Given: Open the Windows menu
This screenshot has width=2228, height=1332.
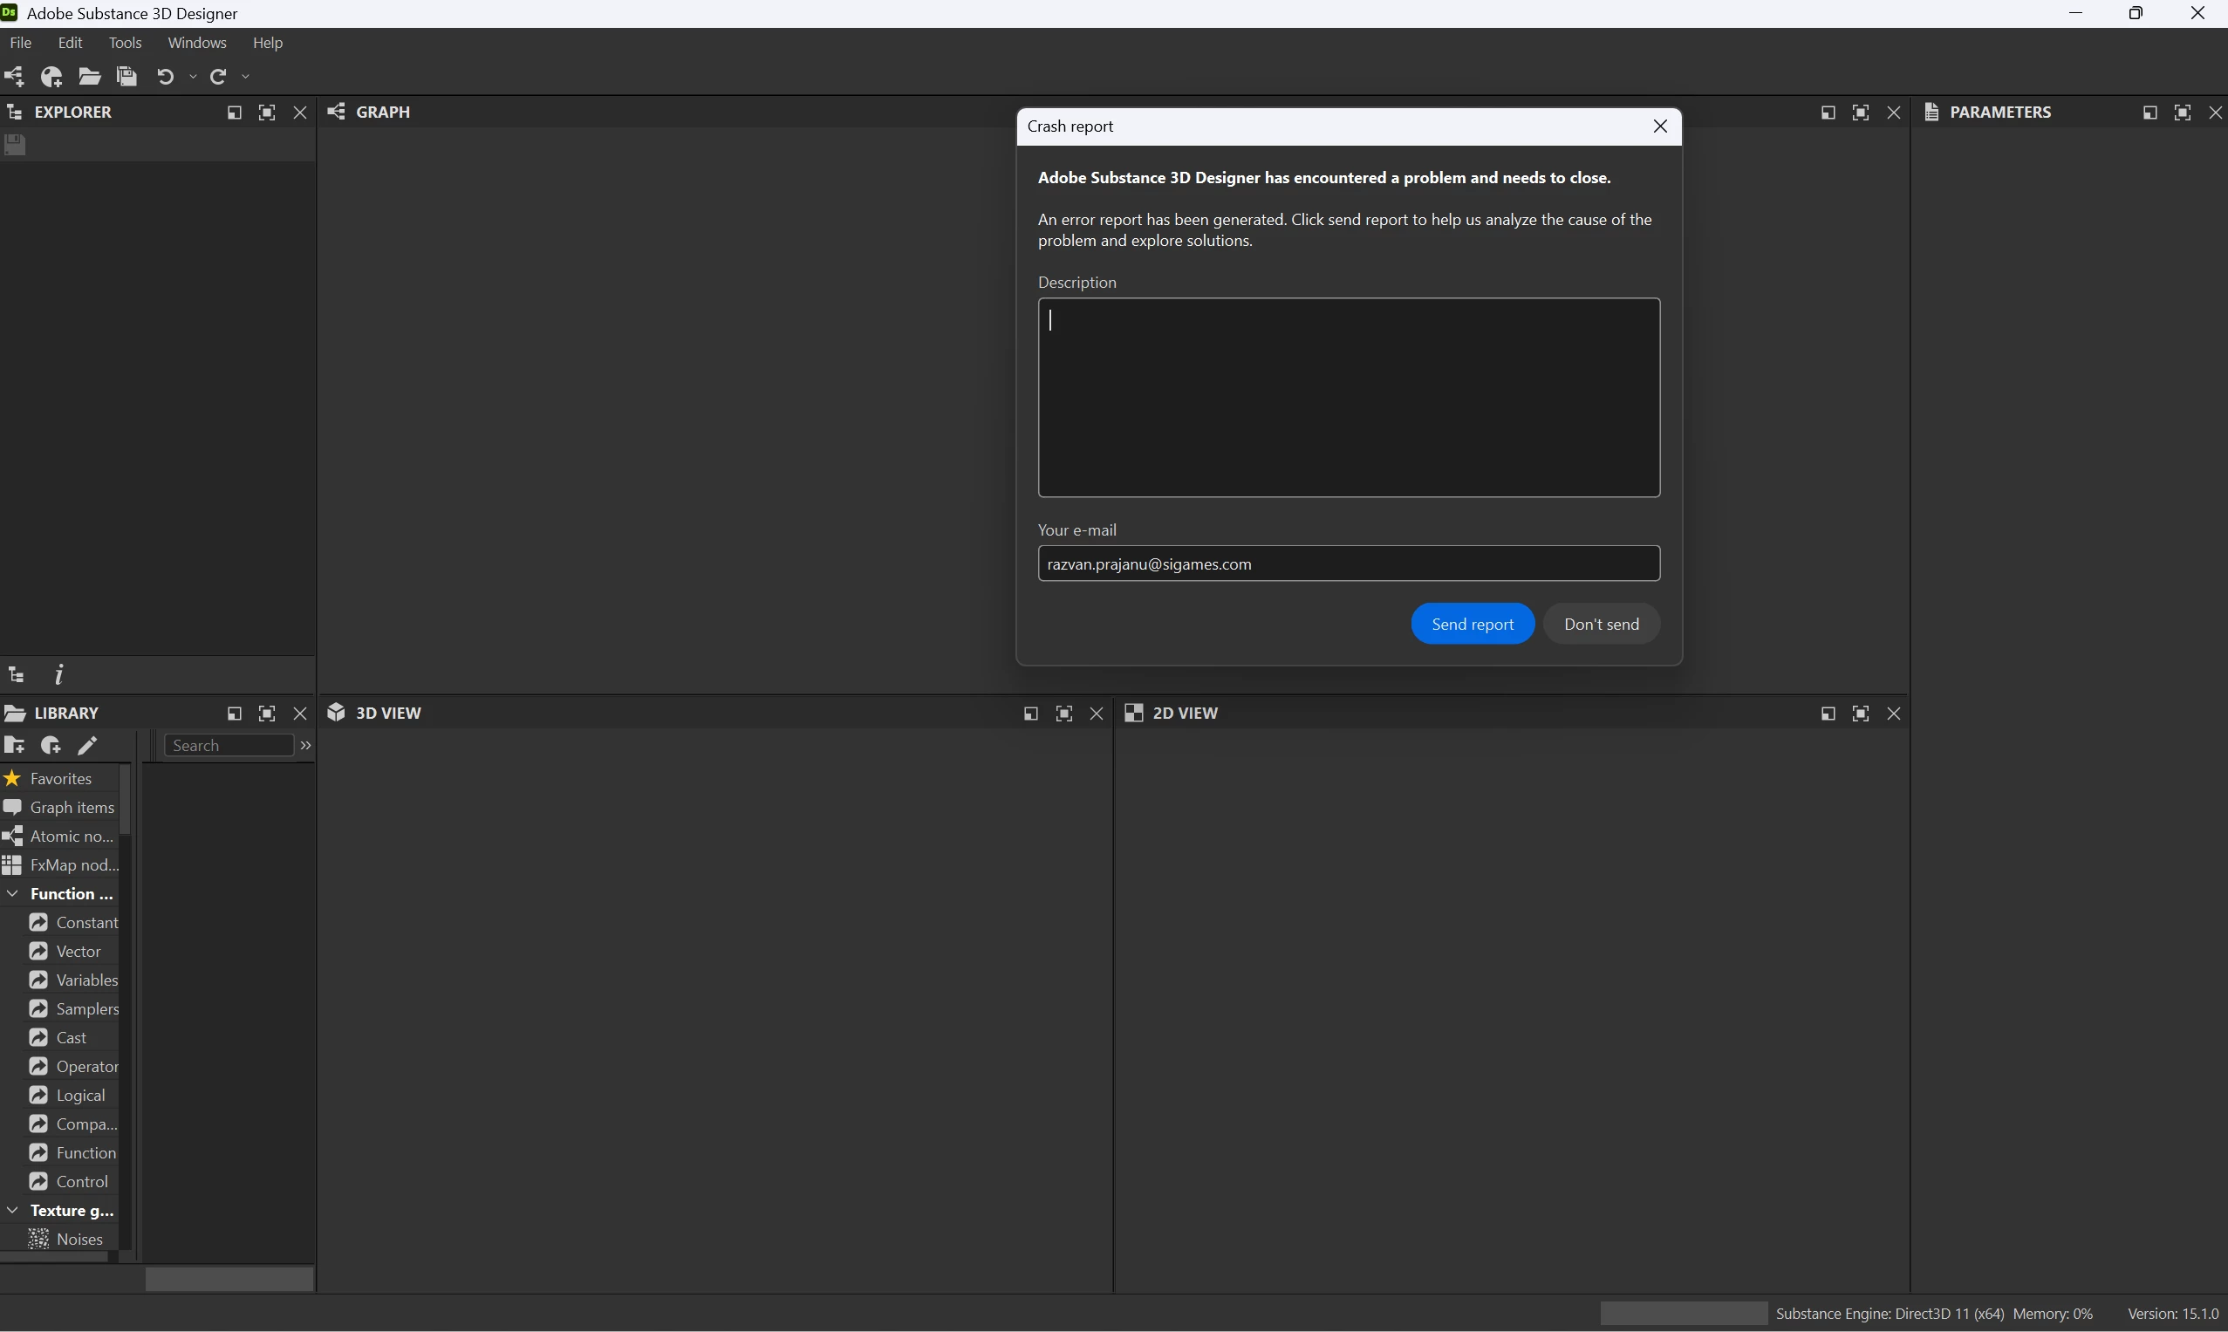Looking at the screenshot, I should coord(196,43).
